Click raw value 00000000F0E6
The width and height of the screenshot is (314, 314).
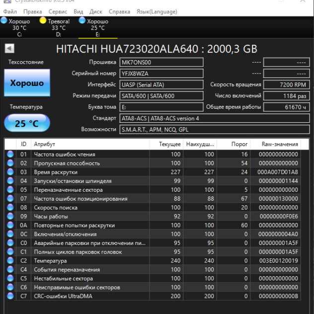tap(279, 216)
